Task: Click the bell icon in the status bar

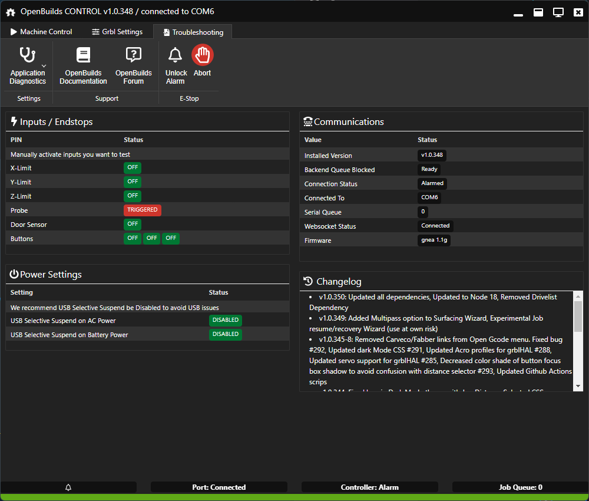Action: [68, 487]
